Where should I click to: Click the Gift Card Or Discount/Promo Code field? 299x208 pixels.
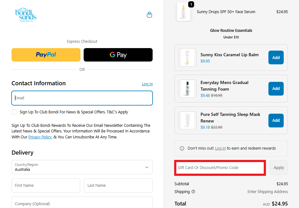pyautogui.click(x=220, y=167)
